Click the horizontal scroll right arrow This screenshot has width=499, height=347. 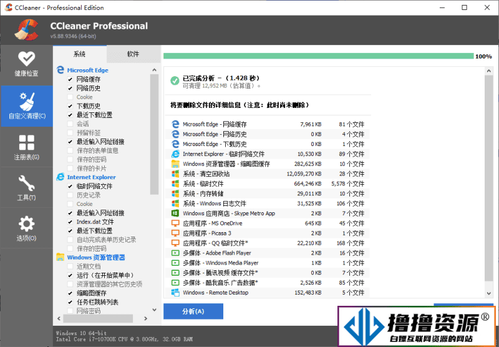coord(145,318)
